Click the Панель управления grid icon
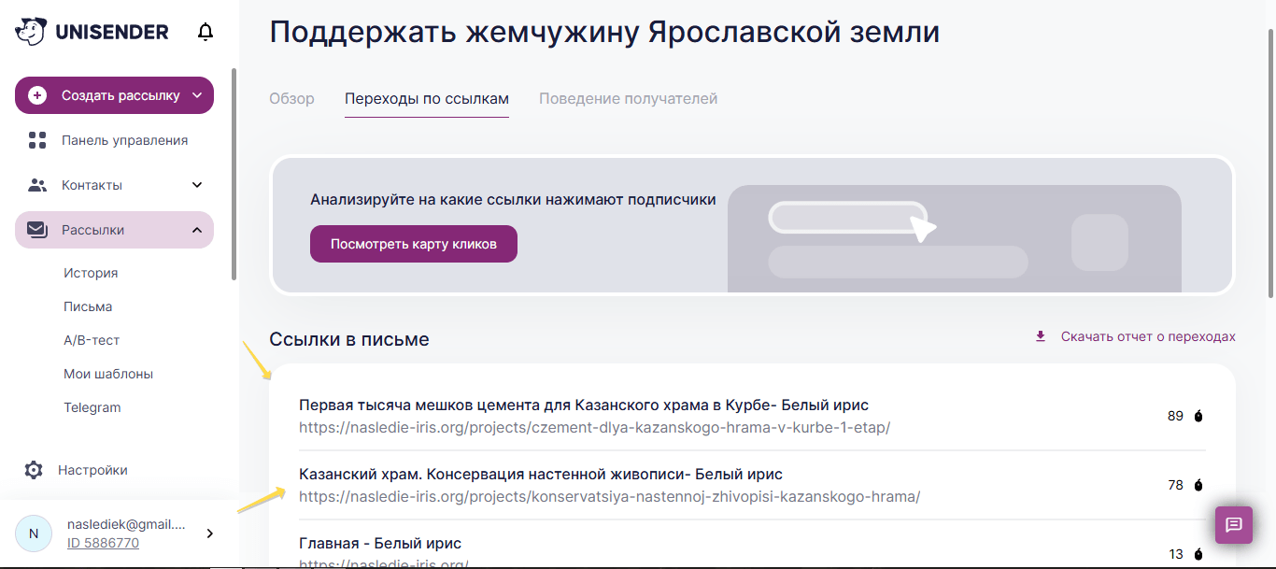 [x=37, y=140]
